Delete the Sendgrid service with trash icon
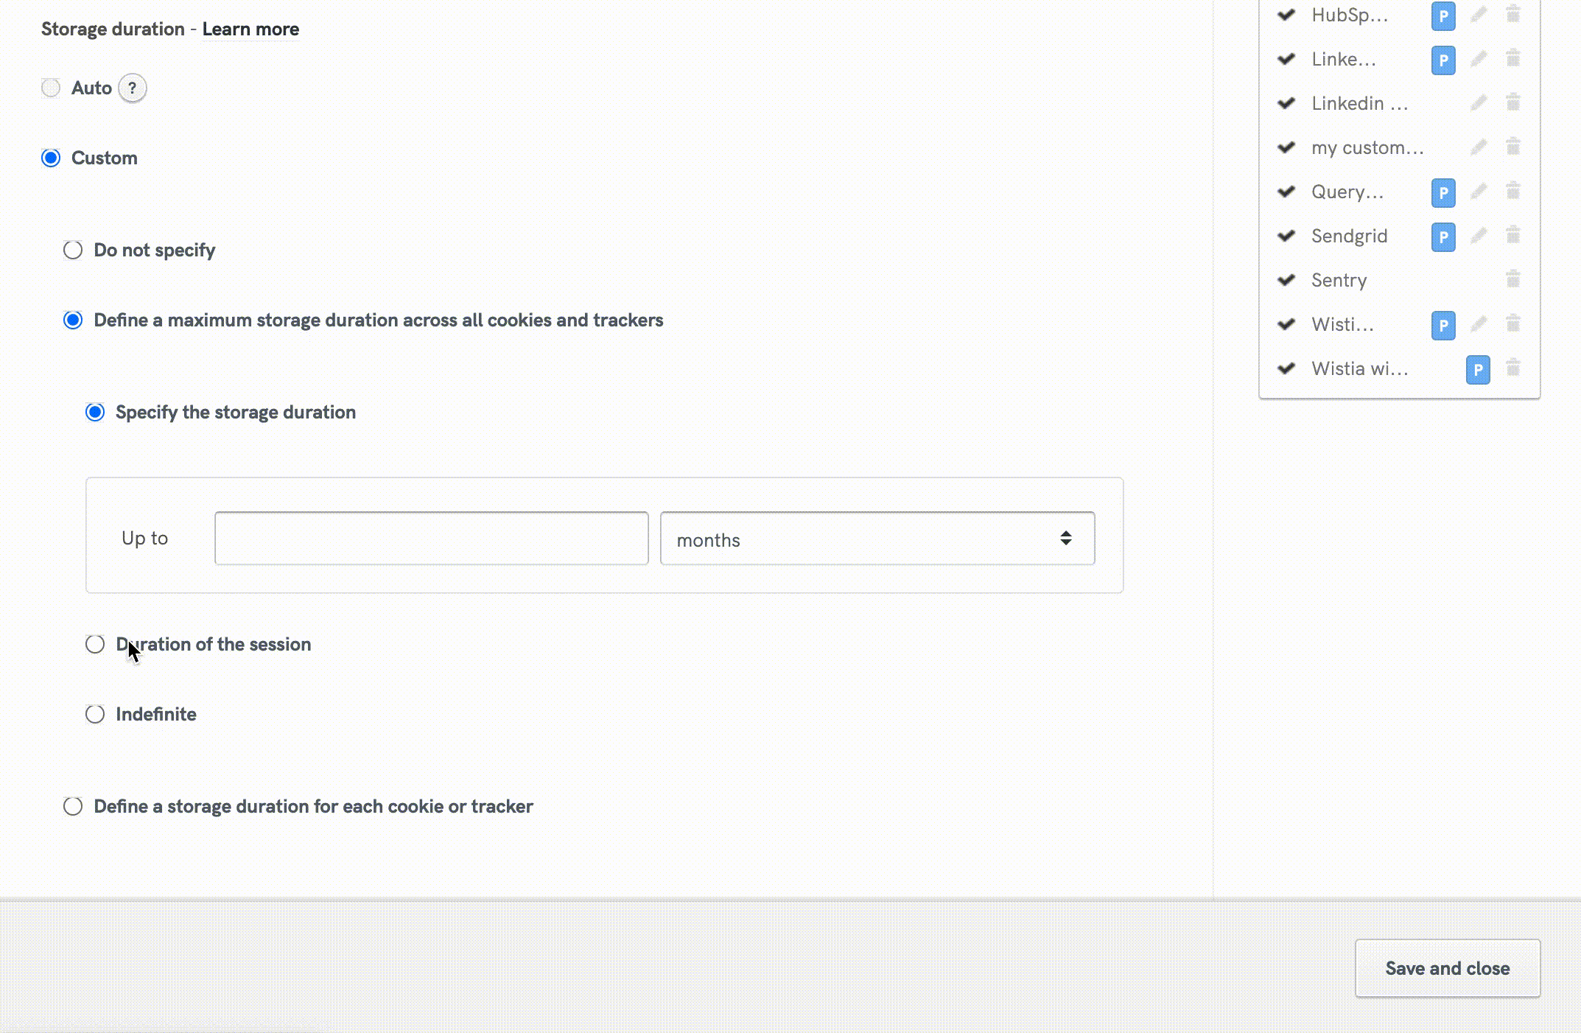1581x1033 pixels. [x=1512, y=236]
